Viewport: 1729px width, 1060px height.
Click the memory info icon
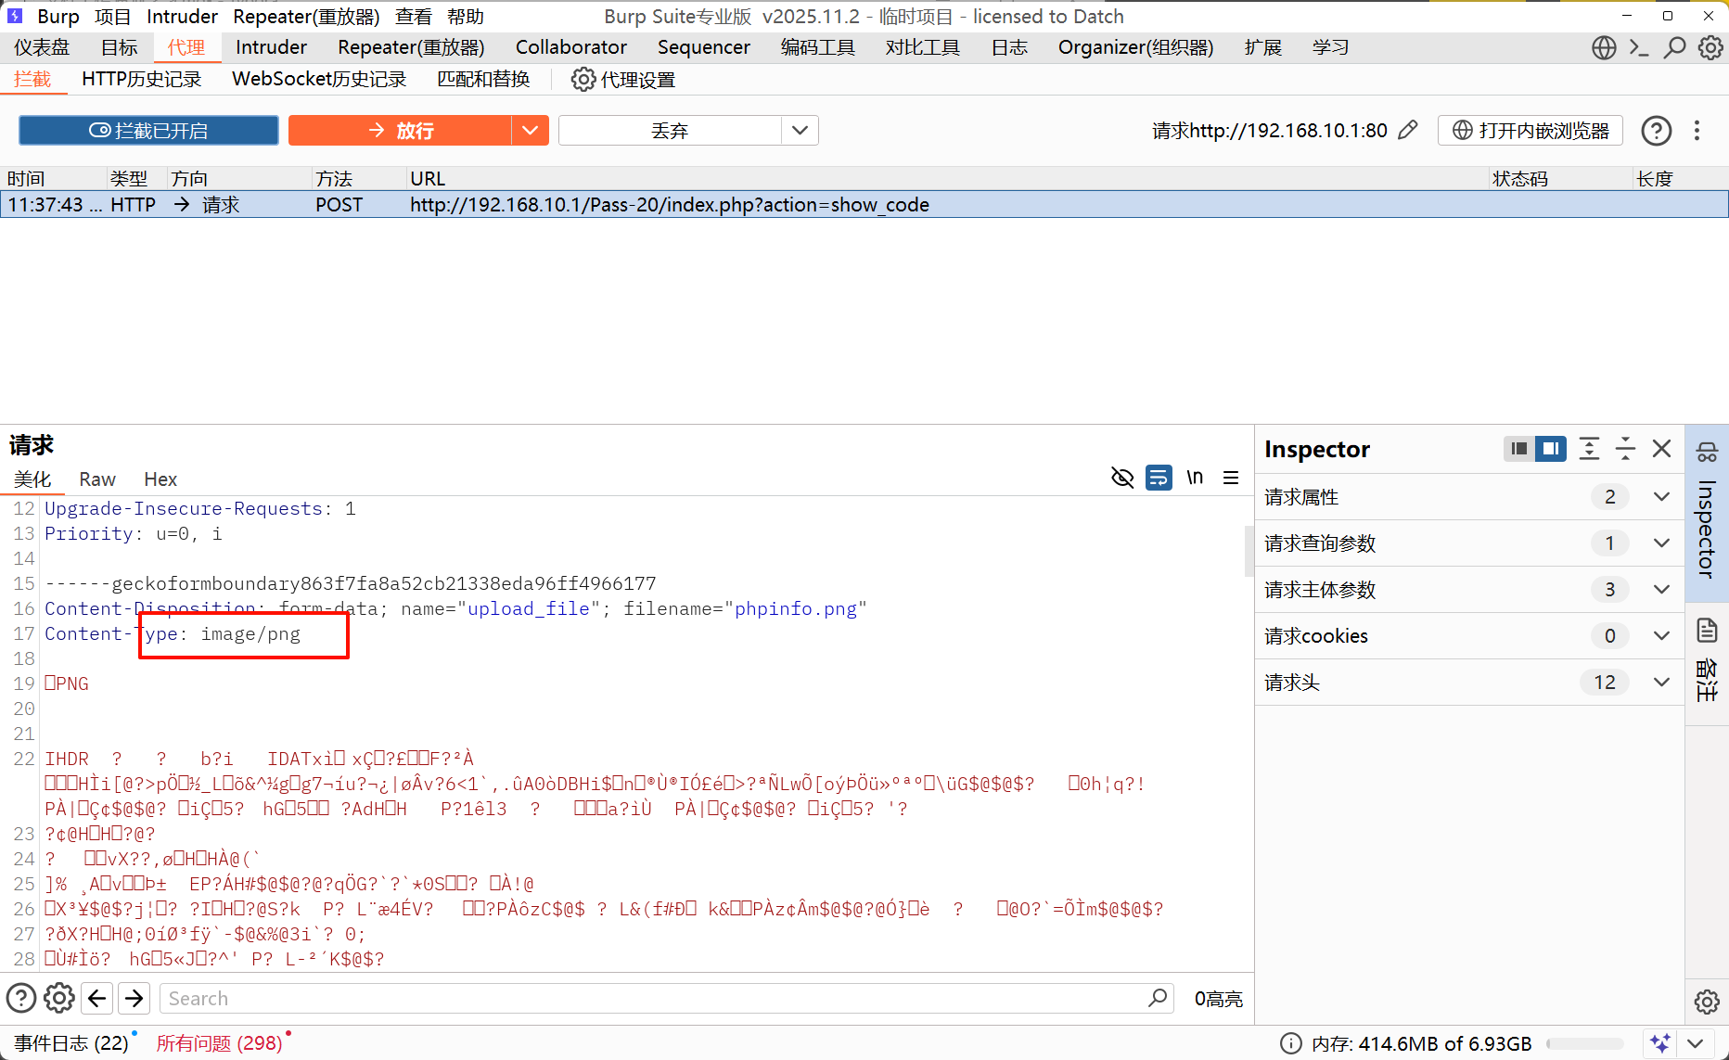click(x=1290, y=1043)
